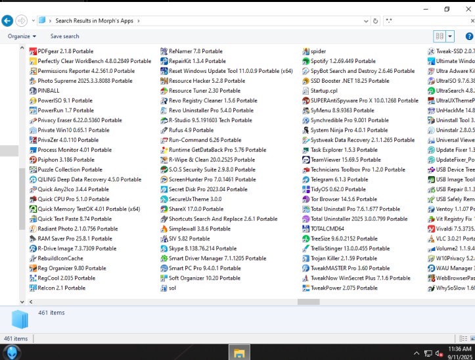Click the PINBALL file icon

point(33,91)
